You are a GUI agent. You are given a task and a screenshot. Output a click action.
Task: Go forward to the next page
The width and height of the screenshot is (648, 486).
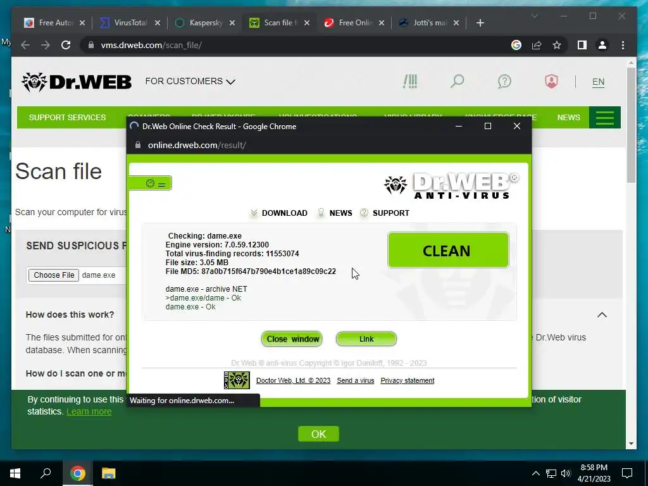[46, 45]
